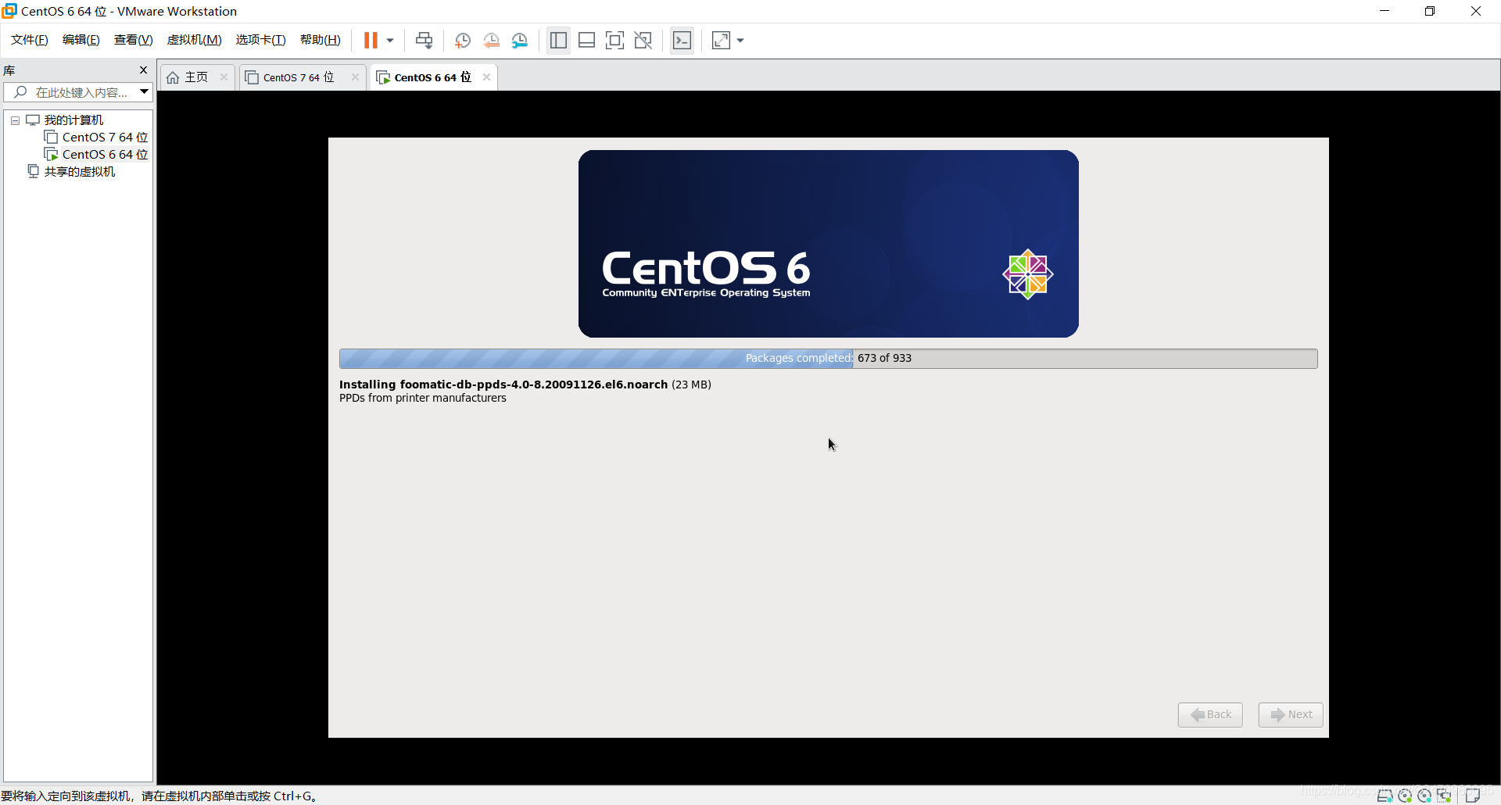Pause the virtual machine

[x=371, y=40]
